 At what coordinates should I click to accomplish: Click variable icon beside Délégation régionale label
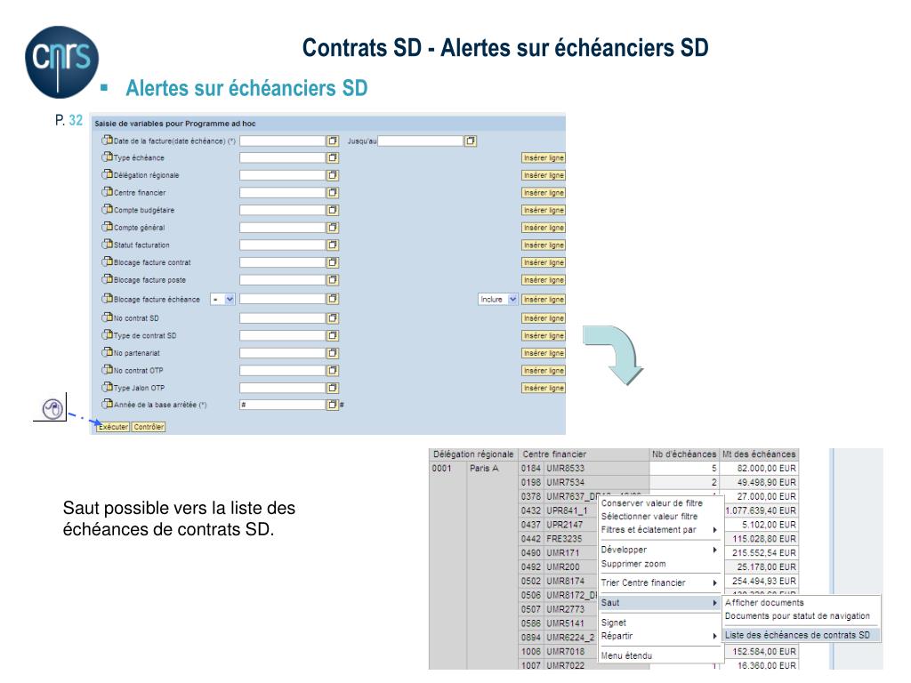tap(107, 174)
